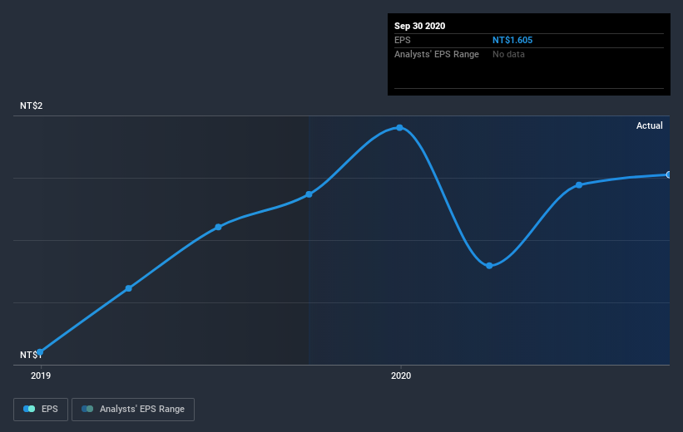
Task: Click the '2019' x-axis label
Action: (41, 376)
